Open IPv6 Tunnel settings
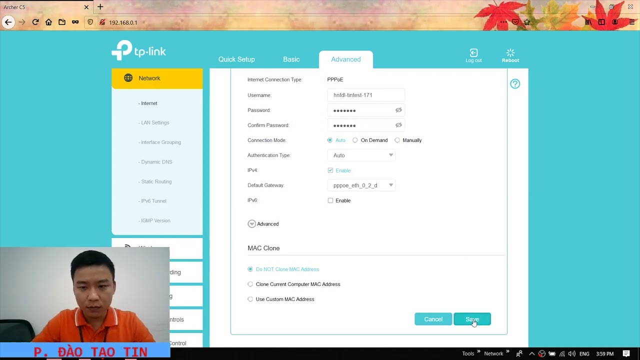 coord(152,201)
